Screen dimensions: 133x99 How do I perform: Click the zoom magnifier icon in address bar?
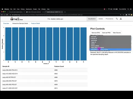(x=121, y=15)
